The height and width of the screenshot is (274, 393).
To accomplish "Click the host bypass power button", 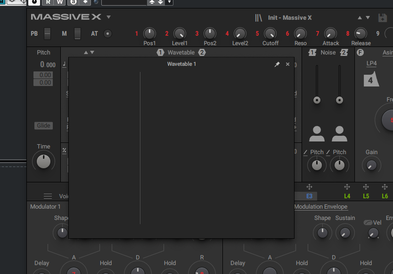I will (34, 2).
